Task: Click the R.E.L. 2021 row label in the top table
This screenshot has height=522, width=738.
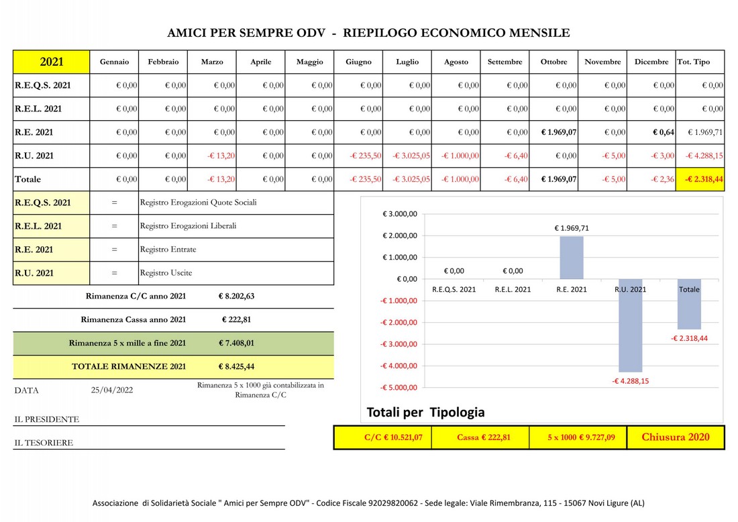Action: 51,109
